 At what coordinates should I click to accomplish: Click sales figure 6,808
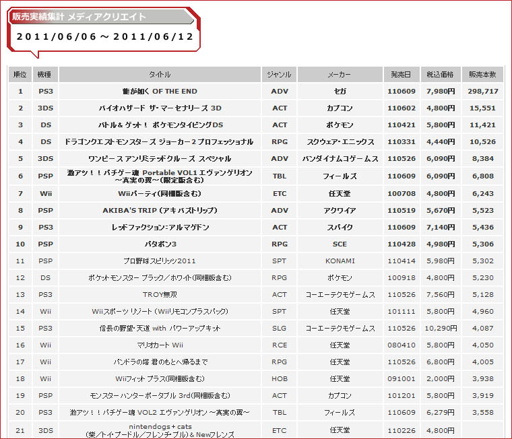click(x=482, y=176)
